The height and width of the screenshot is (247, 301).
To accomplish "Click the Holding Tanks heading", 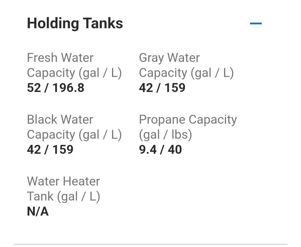I will click(75, 23).
